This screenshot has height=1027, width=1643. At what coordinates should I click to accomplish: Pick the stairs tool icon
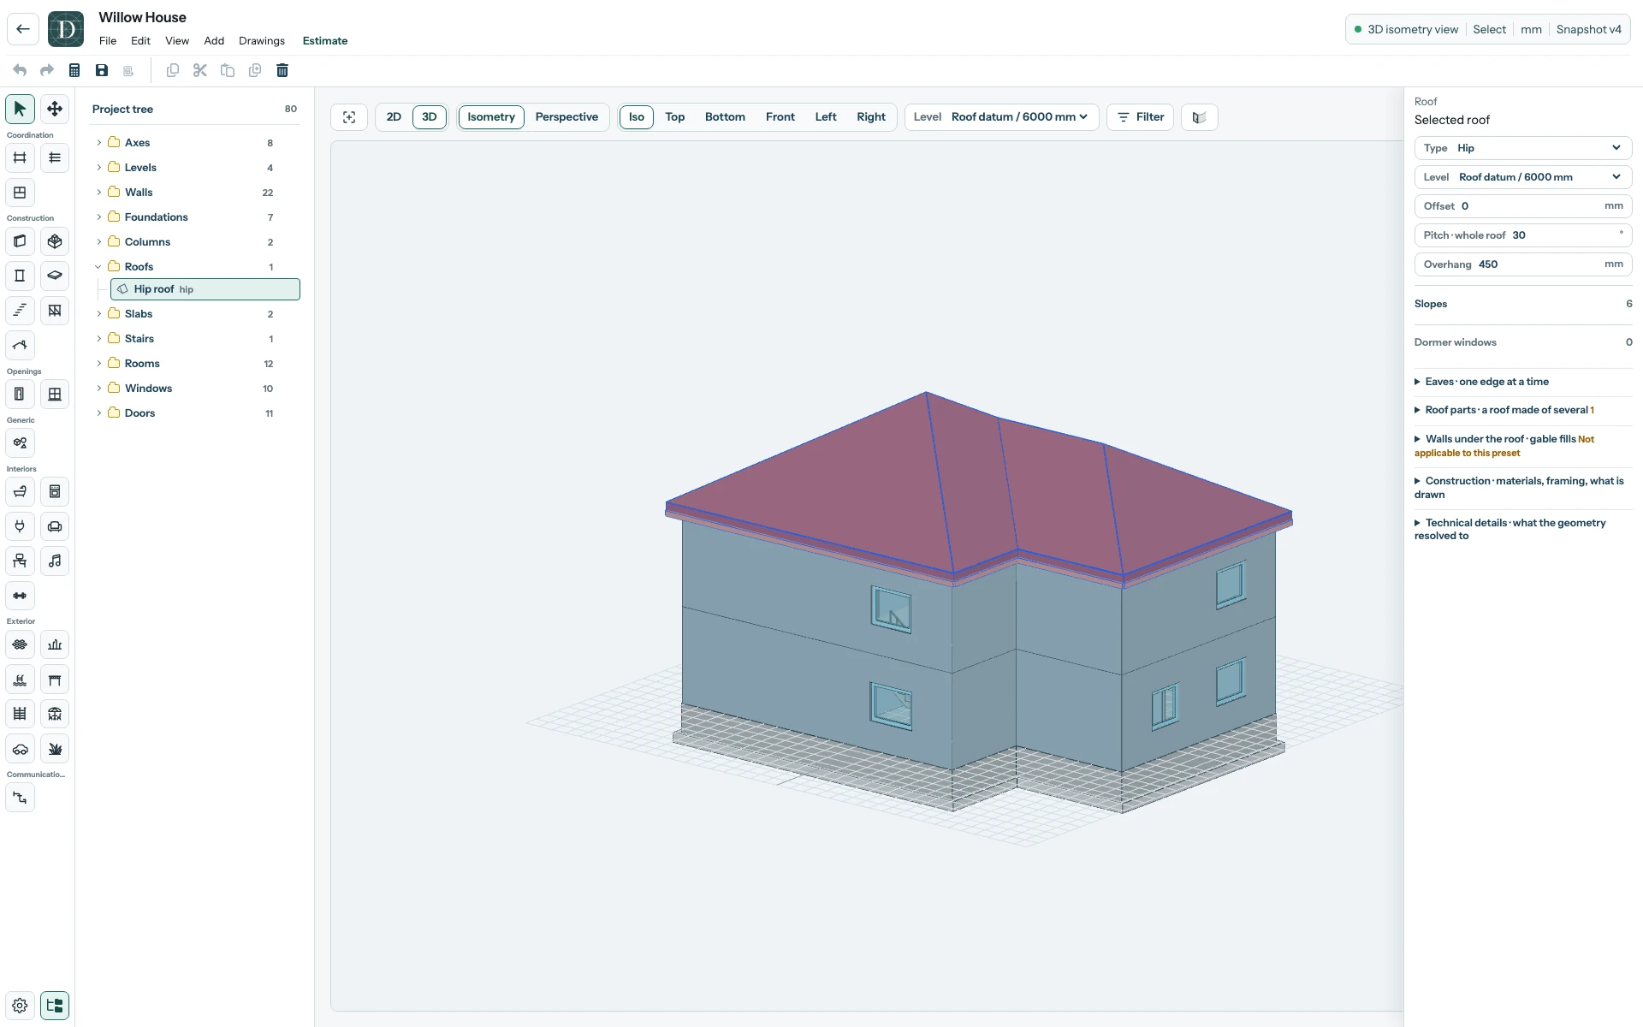(20, 311)
